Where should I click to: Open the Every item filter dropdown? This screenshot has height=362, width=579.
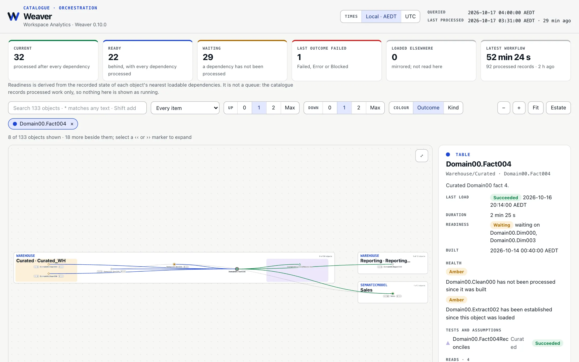point(185,108)
